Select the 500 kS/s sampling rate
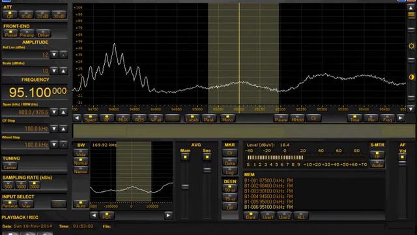Image resolution: width=417 pixels, height=235 pixels. tap(8, 185)
